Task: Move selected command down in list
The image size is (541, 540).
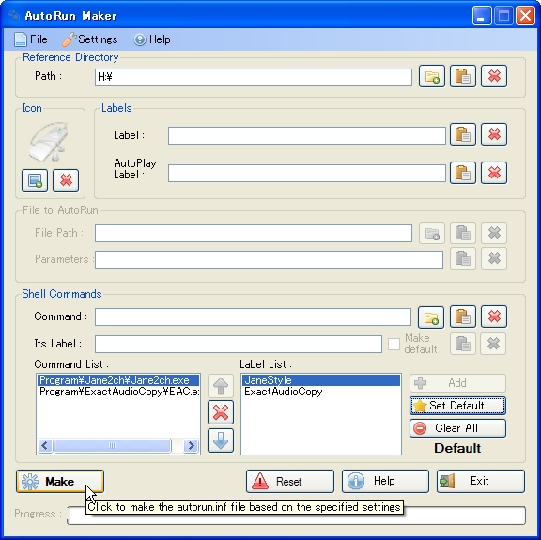Action: coord(221,440)
